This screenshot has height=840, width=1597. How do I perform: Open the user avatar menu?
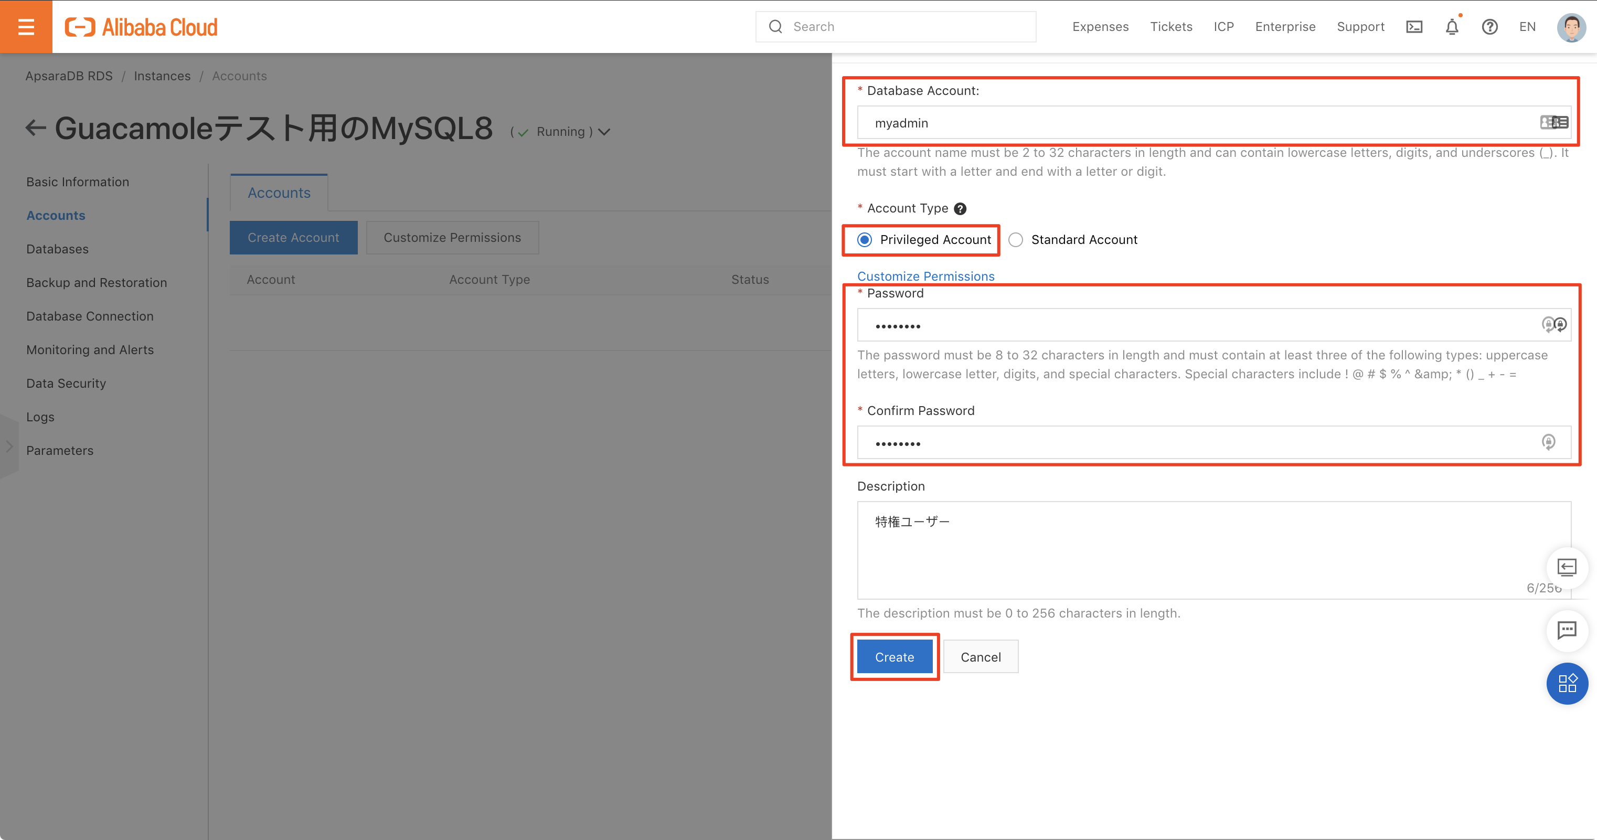click(x=1571, y=27)
